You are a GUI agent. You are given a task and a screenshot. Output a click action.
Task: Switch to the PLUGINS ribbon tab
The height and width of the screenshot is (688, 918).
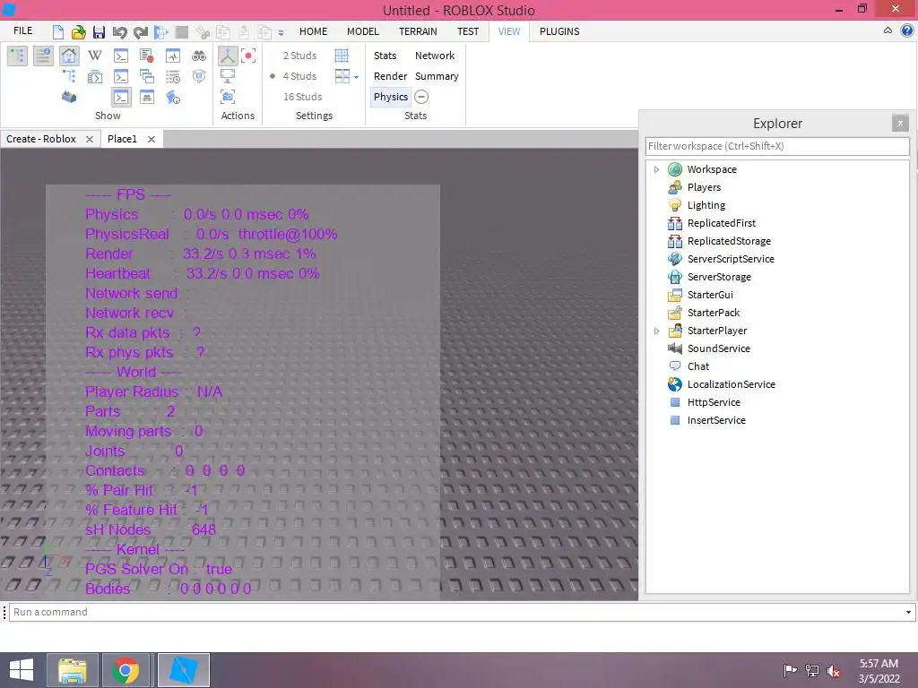(x=559, y=31)
